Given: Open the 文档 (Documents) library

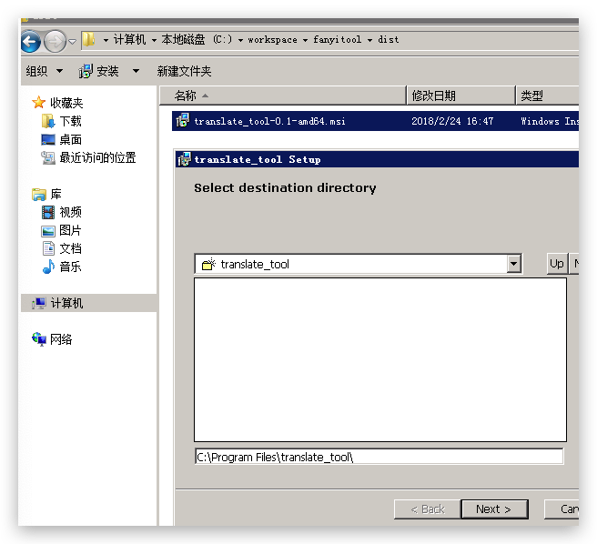Looking at the screenshot, I should (70, 248).
